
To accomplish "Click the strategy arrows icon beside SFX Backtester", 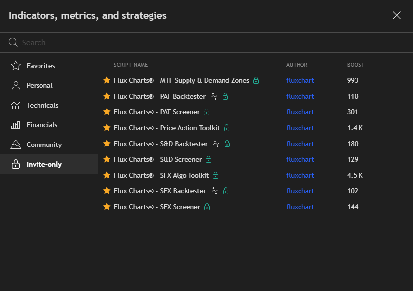I will pyautogui.click(x=215, y=191).
